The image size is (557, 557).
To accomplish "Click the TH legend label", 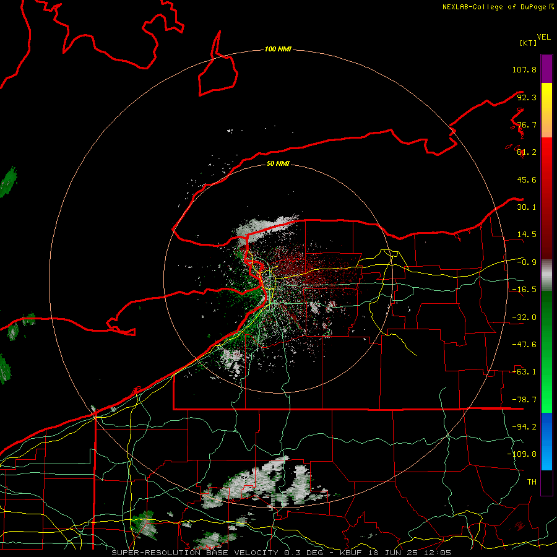I will point(532,482).
